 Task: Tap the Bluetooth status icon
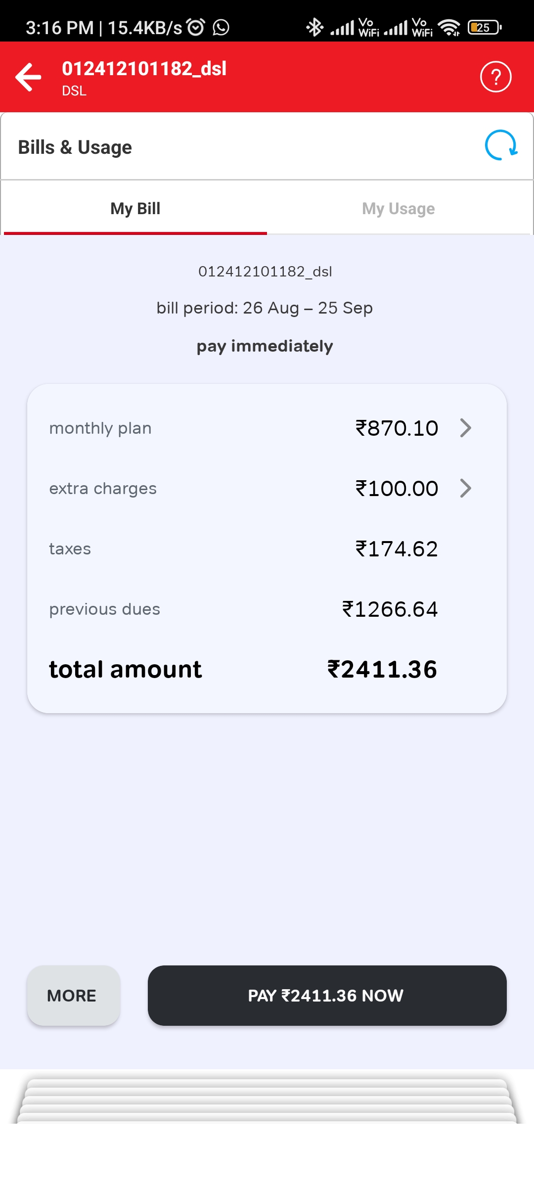[x=314, y=27]
